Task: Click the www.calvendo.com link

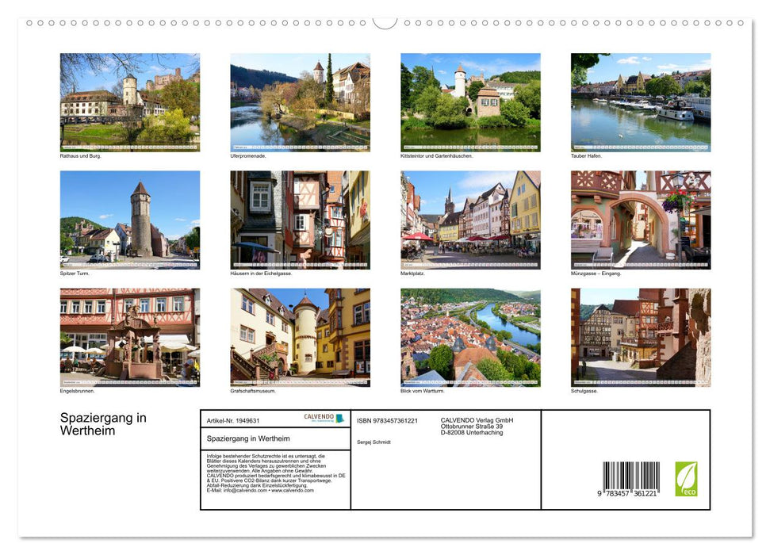Action: 291,491
